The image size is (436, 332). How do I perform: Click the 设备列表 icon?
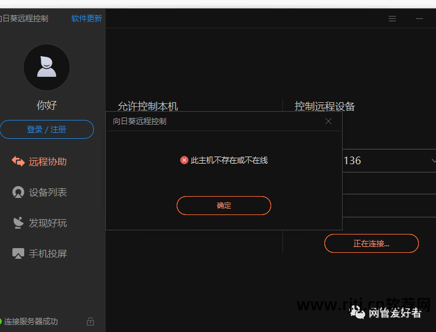click(18, 192)
